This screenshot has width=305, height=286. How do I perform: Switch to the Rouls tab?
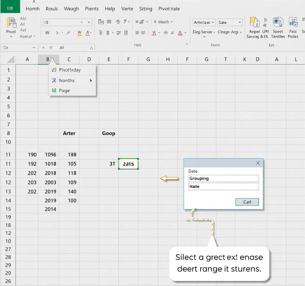pos(52,9)
